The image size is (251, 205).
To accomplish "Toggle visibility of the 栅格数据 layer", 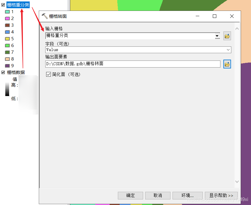I will pos(3,72).
